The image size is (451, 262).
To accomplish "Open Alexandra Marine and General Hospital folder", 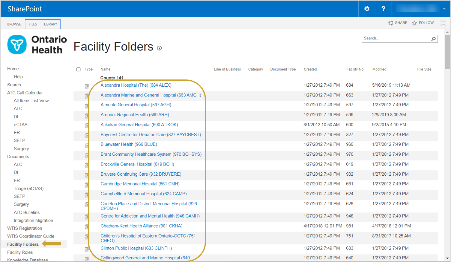I will coord(151,95).
